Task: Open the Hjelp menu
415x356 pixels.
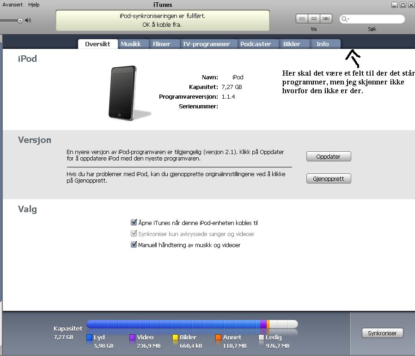Action: (34, 5)
